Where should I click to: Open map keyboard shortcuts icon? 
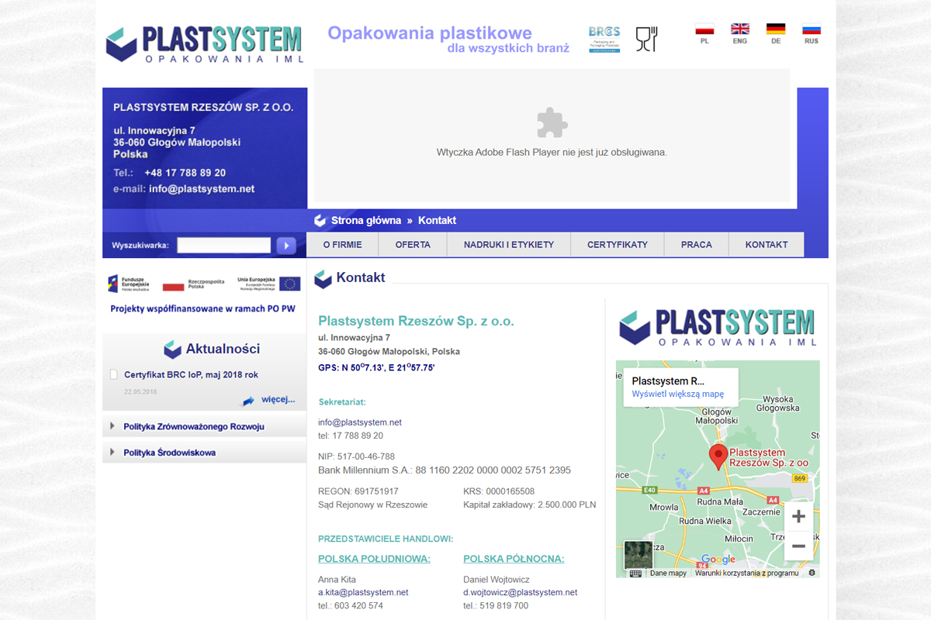point(635,573)
